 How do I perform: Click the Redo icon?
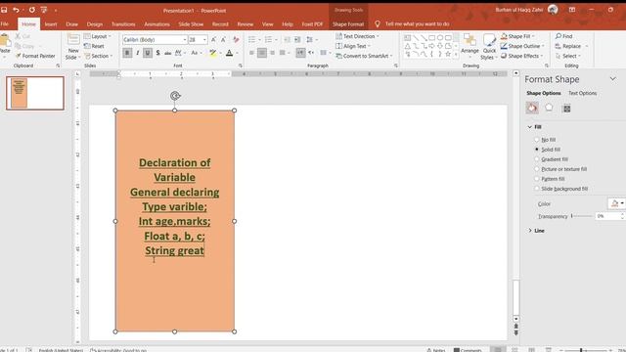click(x=32, y=10)
